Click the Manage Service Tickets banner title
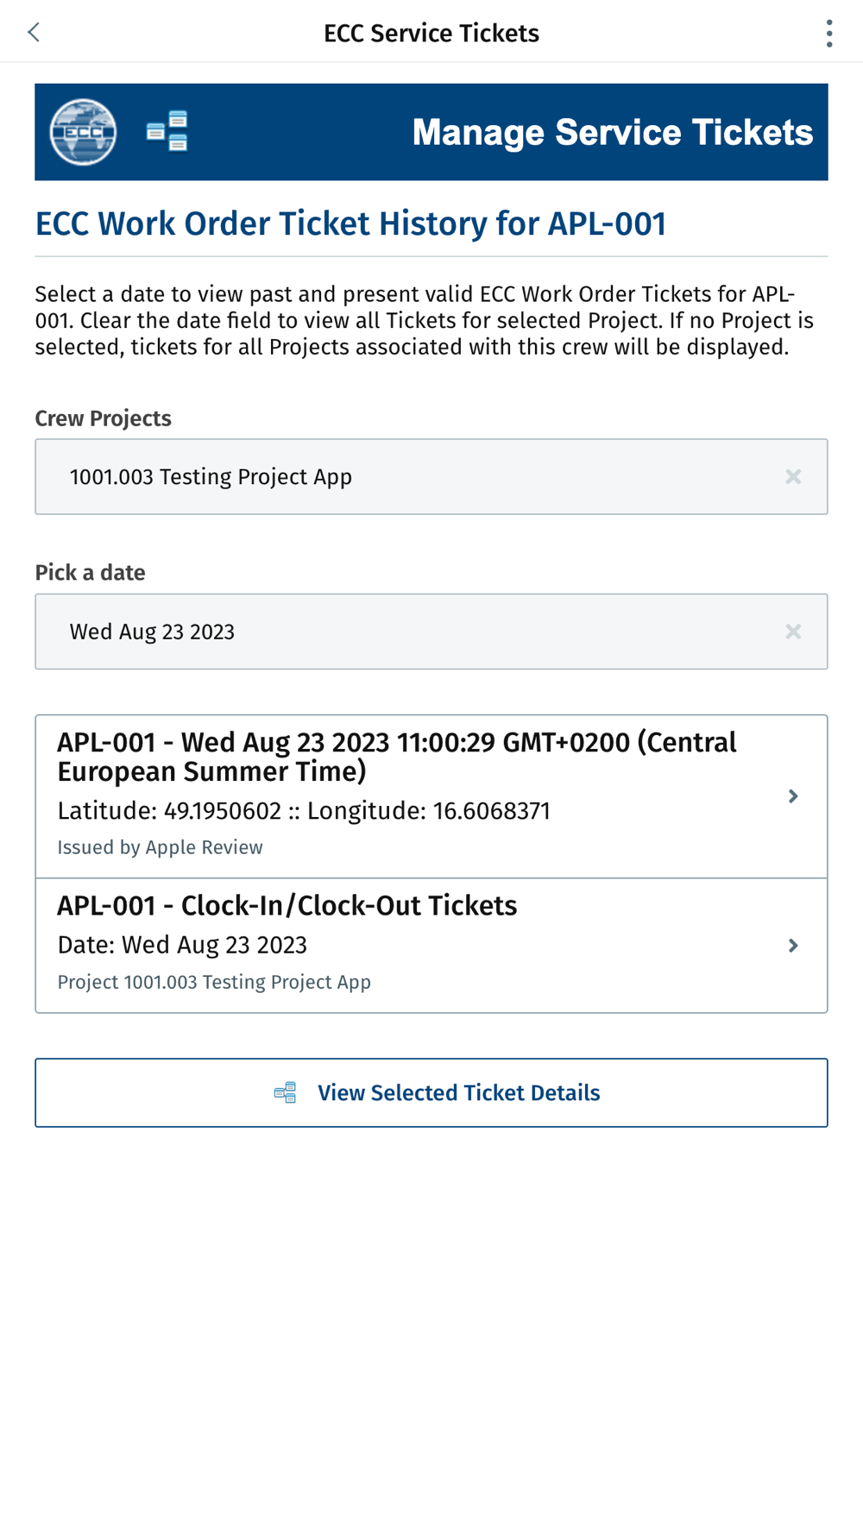Viewport: 863px width, 1534px height. pos(612,132)
